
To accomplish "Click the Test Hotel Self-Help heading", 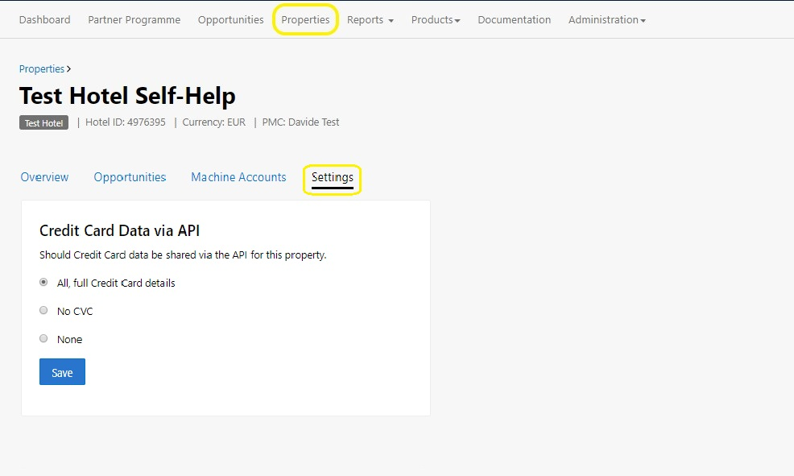I will click(127, 96).
